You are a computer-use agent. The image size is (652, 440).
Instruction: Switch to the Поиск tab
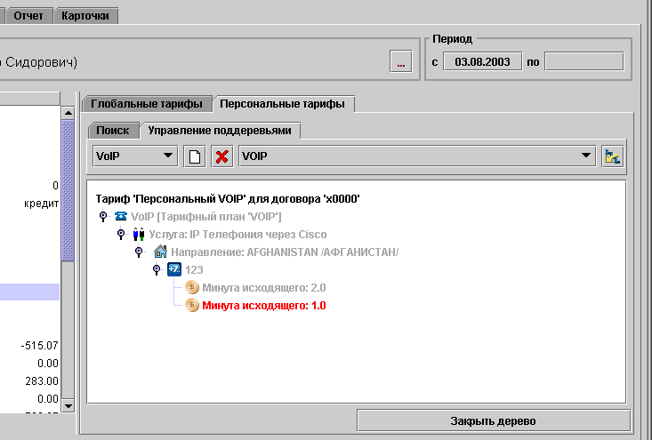pyautogui.click(x=113, y=131)
